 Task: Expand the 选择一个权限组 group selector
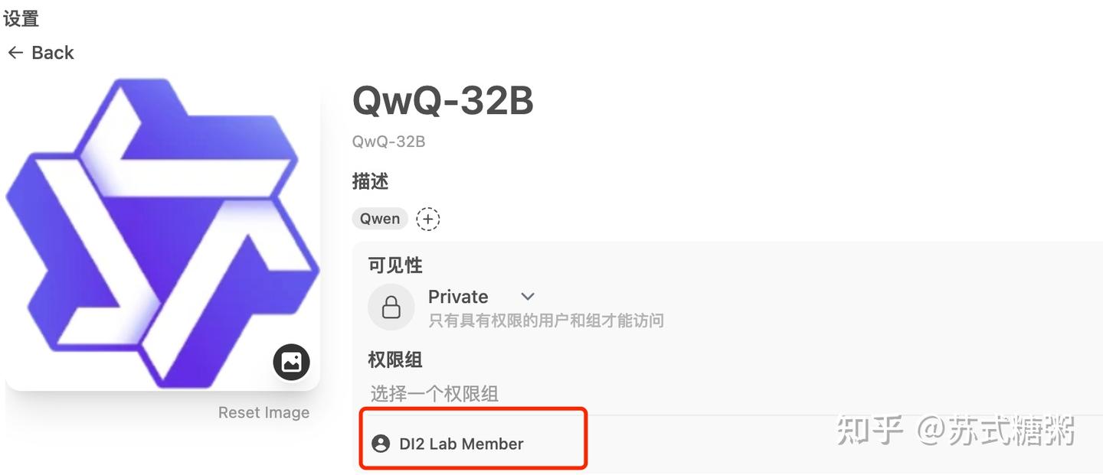(x=434, y=393)
